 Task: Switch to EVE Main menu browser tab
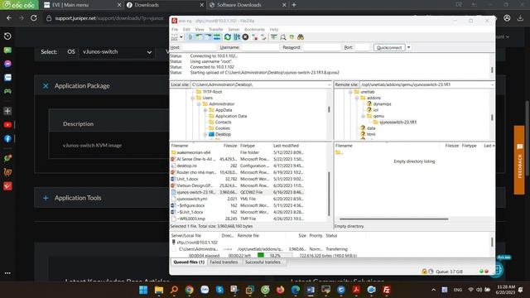[83, 5]
